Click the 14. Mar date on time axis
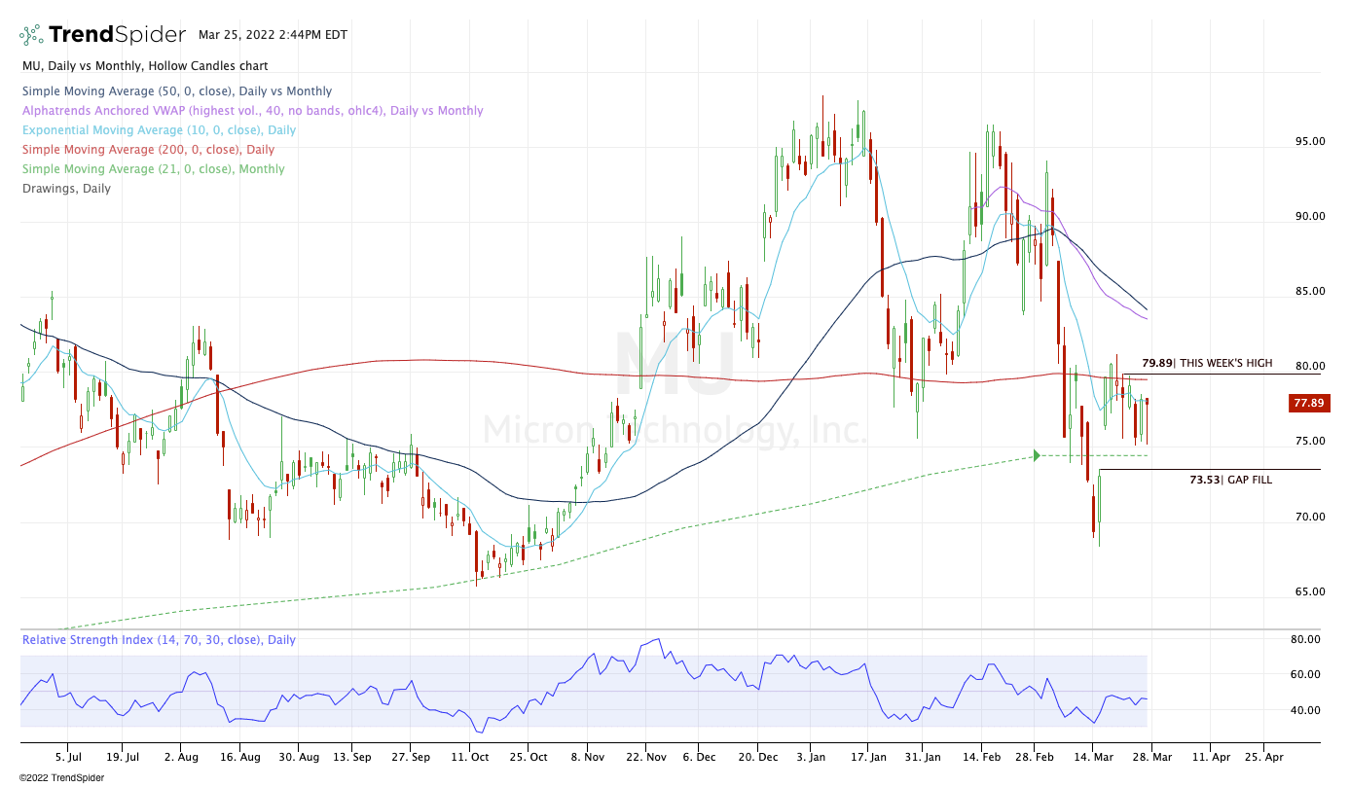This screenshot has width=1350, height=787. (1093, 755)
